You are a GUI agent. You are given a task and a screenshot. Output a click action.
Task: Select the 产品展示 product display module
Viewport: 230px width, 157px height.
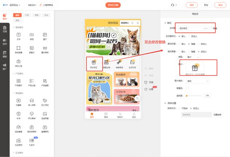click(x=18, y=82)
